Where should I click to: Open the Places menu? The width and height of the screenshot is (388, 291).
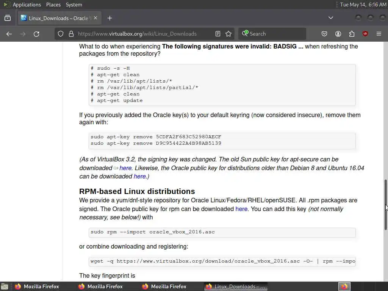pos(53,5)
